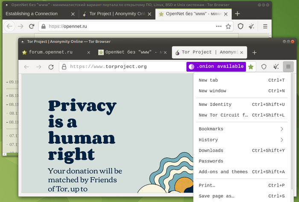Switch to Tor Project tab in back window
This screenshot has height=202, width=299.
coord(117,14)
